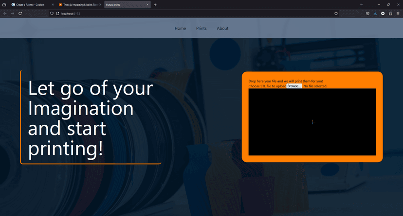The height and width of the screenshot is (216, 403).
Task: Click the Save to Pocket icon
Action: tap(368, 14)
